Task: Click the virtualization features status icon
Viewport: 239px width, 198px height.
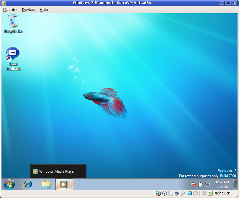Action: click(x=195, y=193)
